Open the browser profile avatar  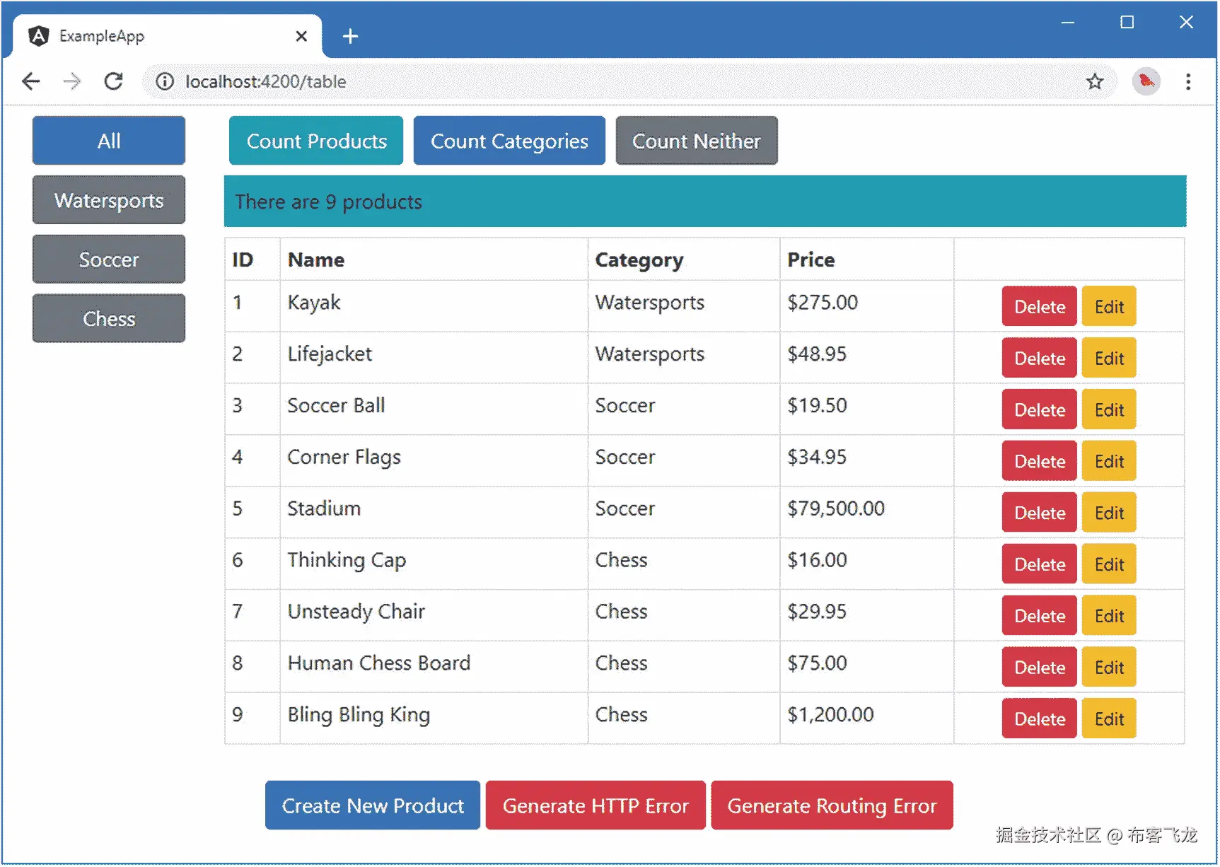[x=1146, y=82]
